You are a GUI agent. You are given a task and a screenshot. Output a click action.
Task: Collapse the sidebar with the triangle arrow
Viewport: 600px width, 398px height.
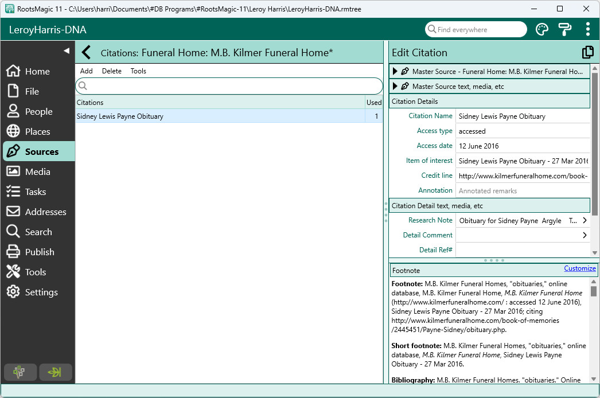click(67, 50)
